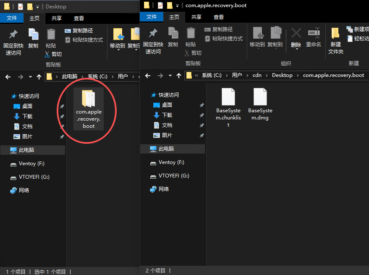Click 系统 (C:) breadcrumb in right window
369x275 pixels.
pyautogui.click(x=212, y=75)
